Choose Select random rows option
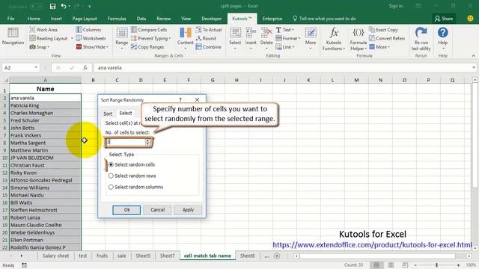The width and height of the screenshot is (479, 269). tap(132, 176)
